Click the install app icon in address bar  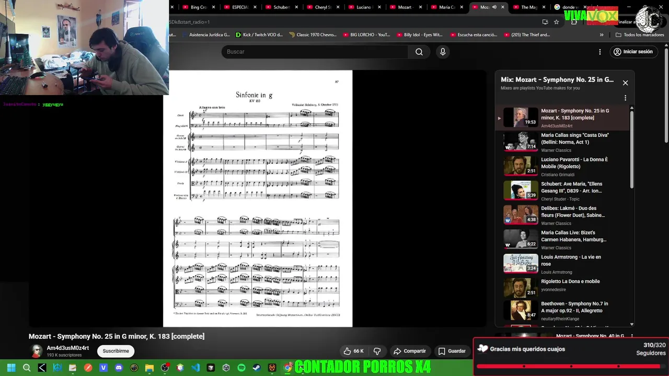545,22
